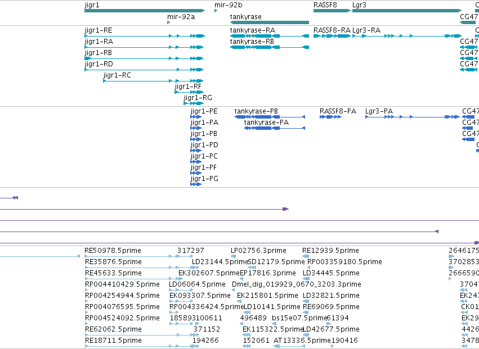Select protein tankyrase-PB

coord(270,117)
